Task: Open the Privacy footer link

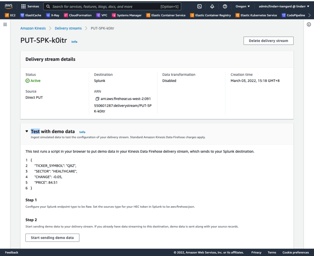Action: click(256, 252)
